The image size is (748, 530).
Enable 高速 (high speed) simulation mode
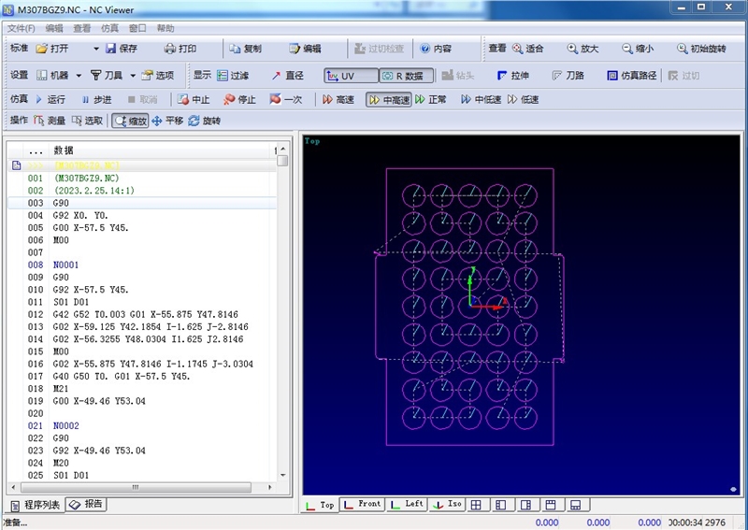coord(338,99)
